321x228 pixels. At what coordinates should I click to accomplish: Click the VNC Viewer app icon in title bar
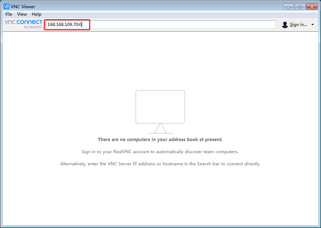pos(6,6)
